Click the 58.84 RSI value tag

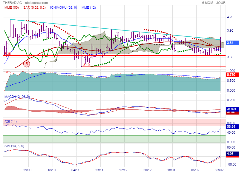pyautogui.click(x=232, y=126)
